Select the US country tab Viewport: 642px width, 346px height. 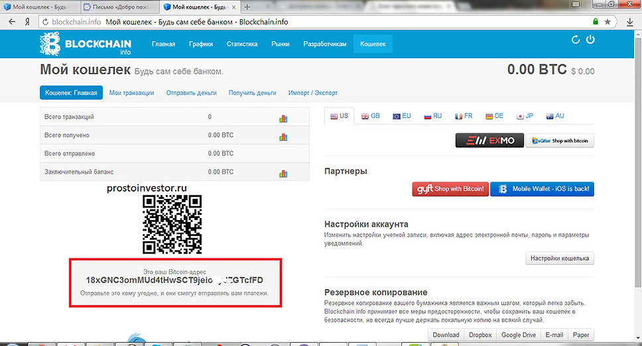pyautogui.click(x=340, y=116)
